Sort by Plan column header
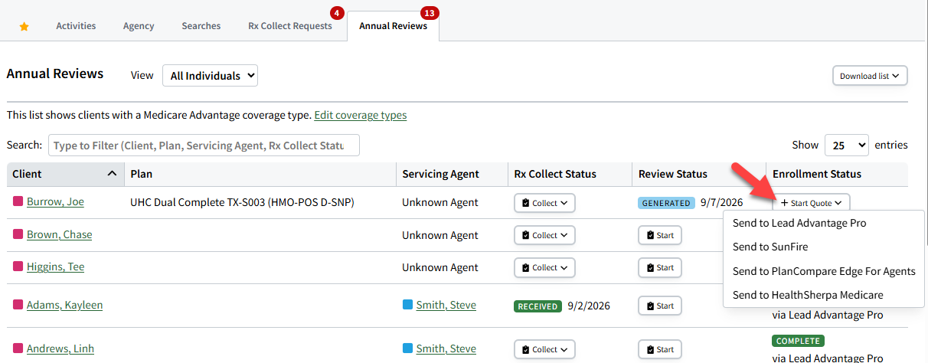This screenshot has width=928, height=363. (260, 174)
